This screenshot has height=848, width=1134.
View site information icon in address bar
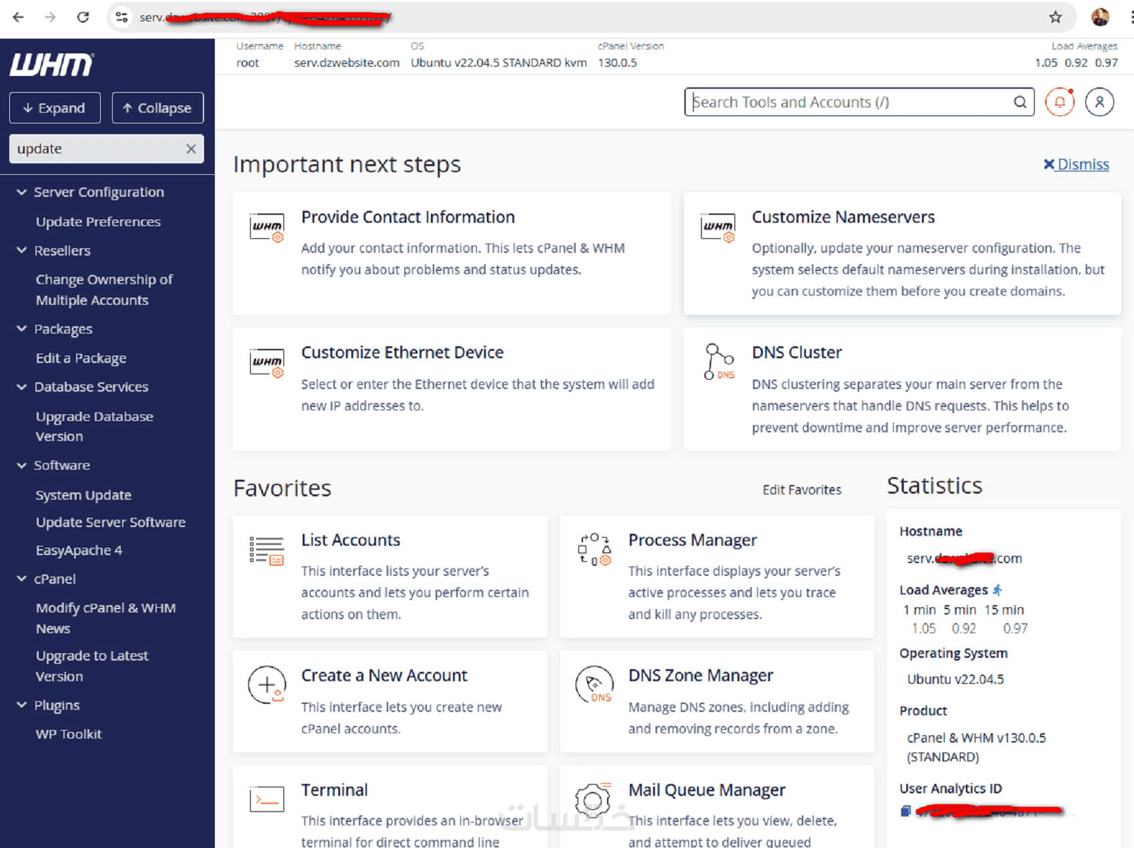[121, 17]
